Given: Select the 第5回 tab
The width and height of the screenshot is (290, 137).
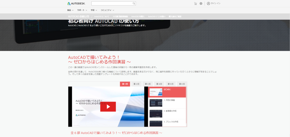Looking at the screenshot, I should tap(170, 84).
